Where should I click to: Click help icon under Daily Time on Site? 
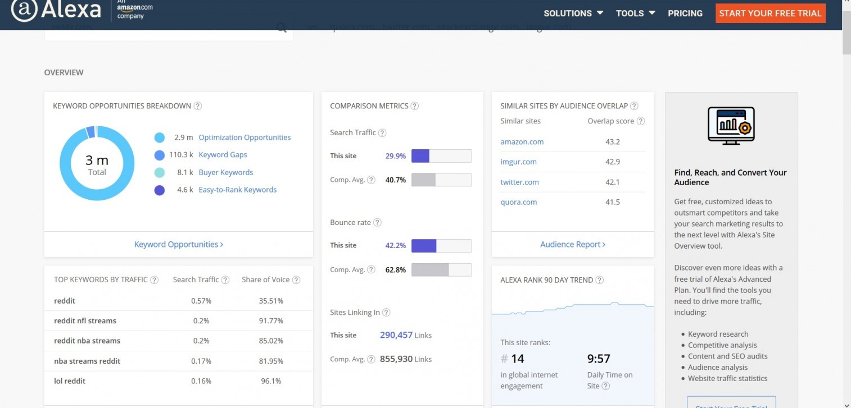click(x=606, y=386)
